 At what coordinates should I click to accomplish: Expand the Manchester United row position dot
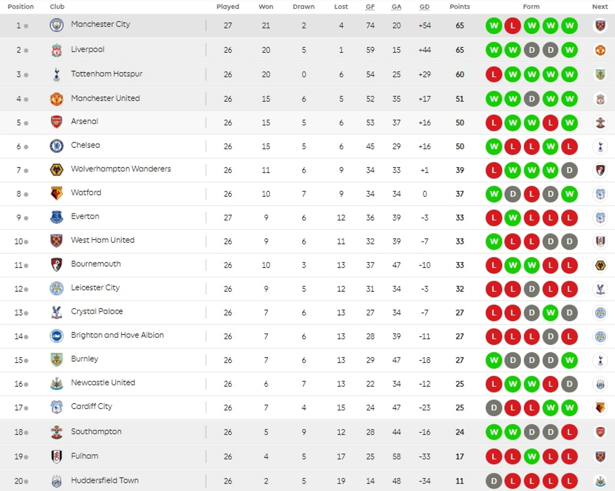(x=26, y=99)
